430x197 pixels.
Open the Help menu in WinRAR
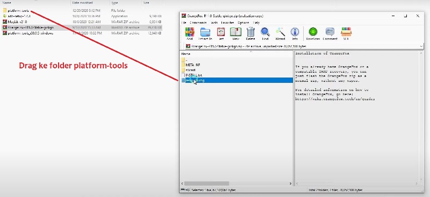[256, 23]
